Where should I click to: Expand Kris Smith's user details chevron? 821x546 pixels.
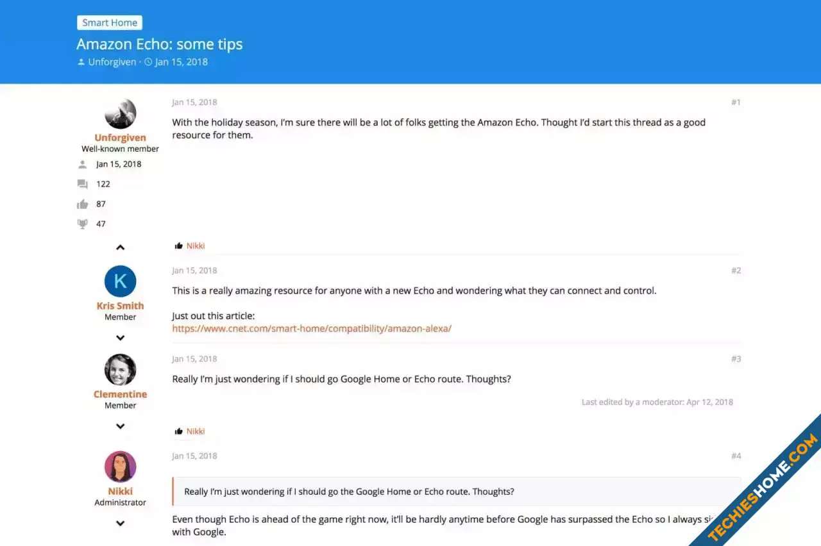click(x=120, y=338)
